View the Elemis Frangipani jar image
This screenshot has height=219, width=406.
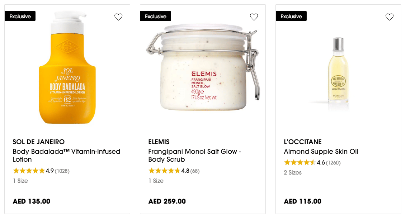point(203,68)
